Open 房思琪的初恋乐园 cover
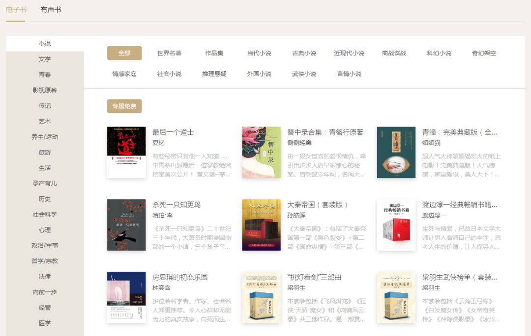The width and height of the screenshot is (531, 336). [x=126, y=297]
